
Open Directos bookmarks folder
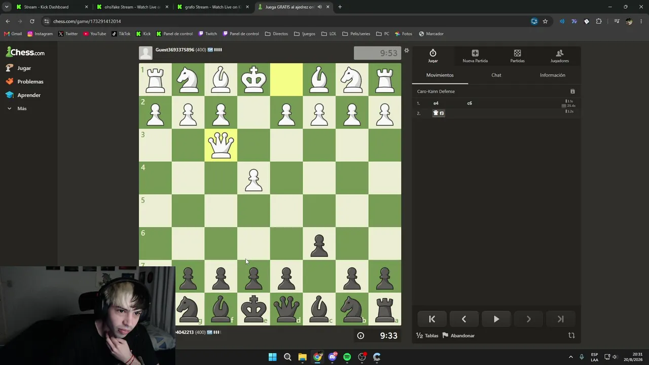pos(276,34)
